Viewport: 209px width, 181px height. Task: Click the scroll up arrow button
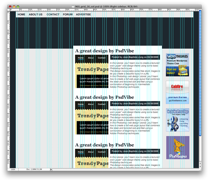[200, 163]
